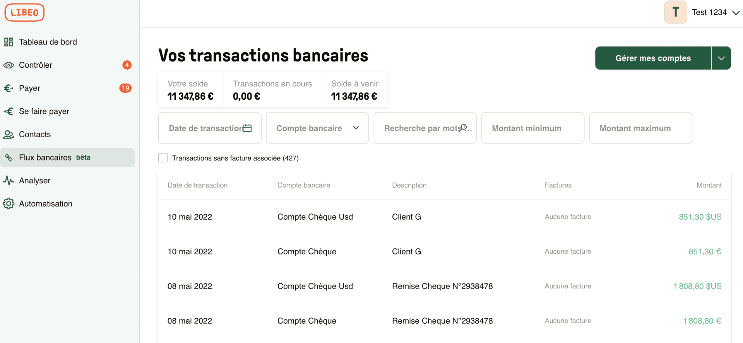Image resolution: width=743 pixels, height=343 pixels.
Task: Check the box next to transaction filter
Action: coord(163,158)
